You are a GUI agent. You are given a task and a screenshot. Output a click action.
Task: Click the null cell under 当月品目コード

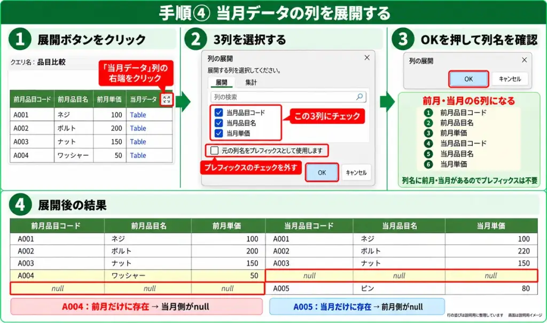(x=309, y=275)
